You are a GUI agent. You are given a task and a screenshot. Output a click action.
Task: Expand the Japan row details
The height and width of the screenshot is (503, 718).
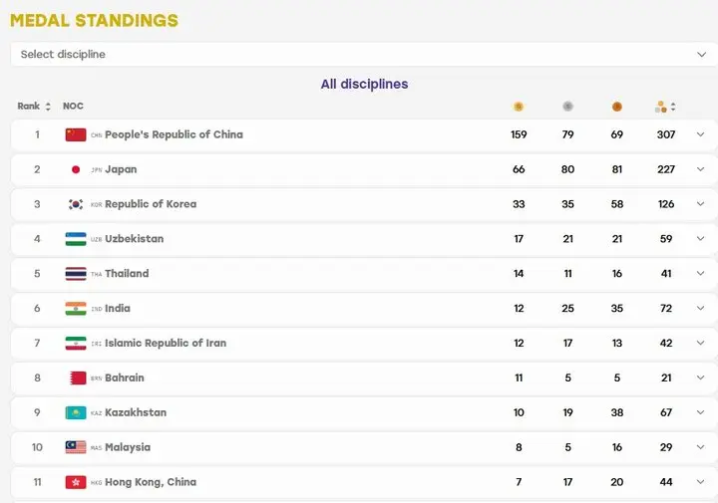(700, 169)
